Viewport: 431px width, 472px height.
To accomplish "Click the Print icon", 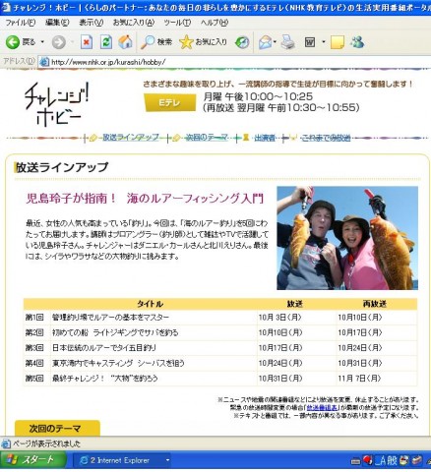I will click(287, 42).
